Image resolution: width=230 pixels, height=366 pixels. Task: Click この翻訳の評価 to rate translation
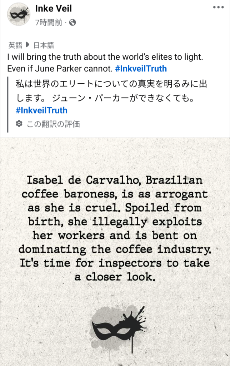pyautogui.click(x=53, y=124)
